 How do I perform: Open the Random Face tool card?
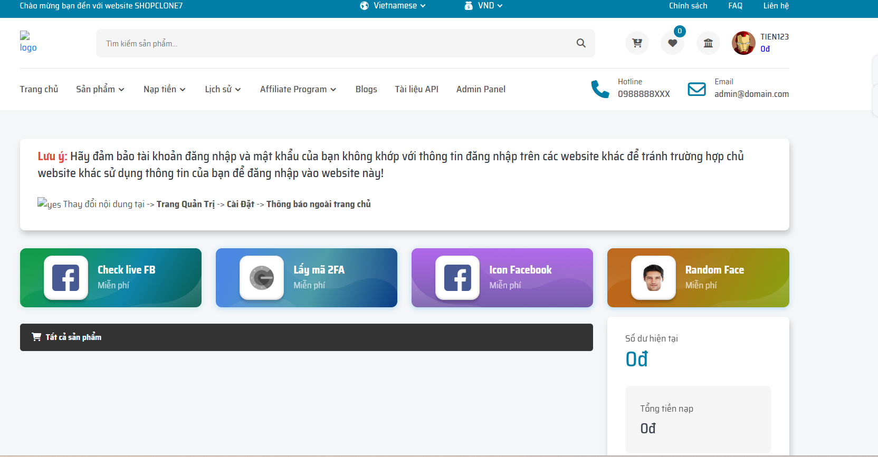pyautogui.click(x=698, y=278)
